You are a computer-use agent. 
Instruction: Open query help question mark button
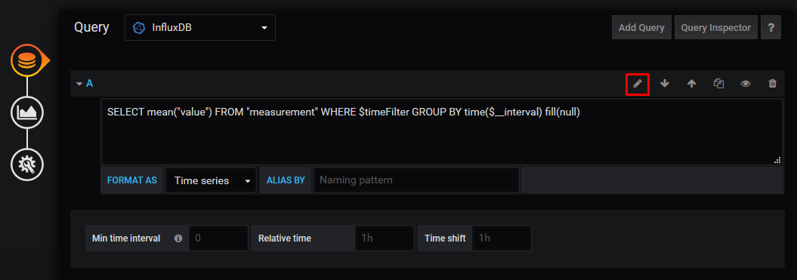[x=771, y=27]
